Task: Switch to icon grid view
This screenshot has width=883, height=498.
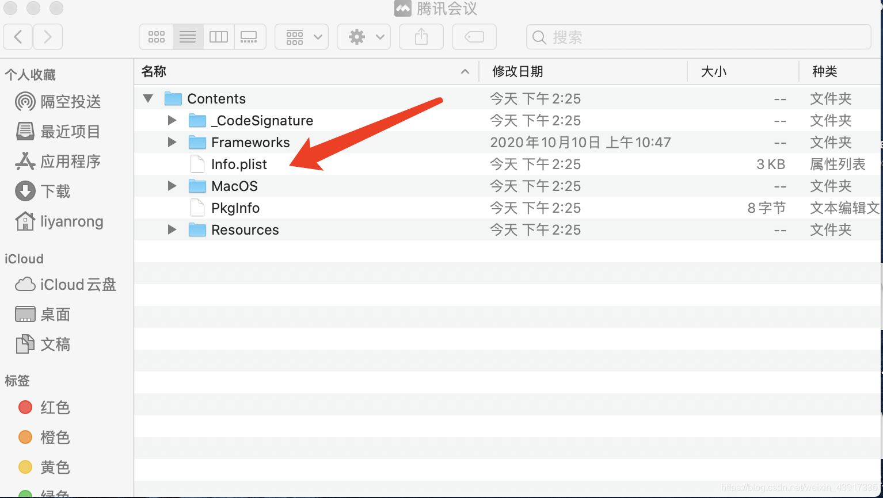Action: click(156, 37)
